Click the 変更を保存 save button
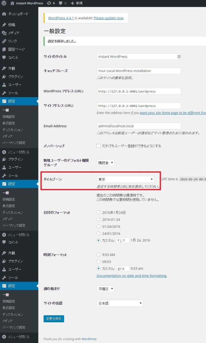This screenshot has width=206, height=343. (x=54, y=319)
